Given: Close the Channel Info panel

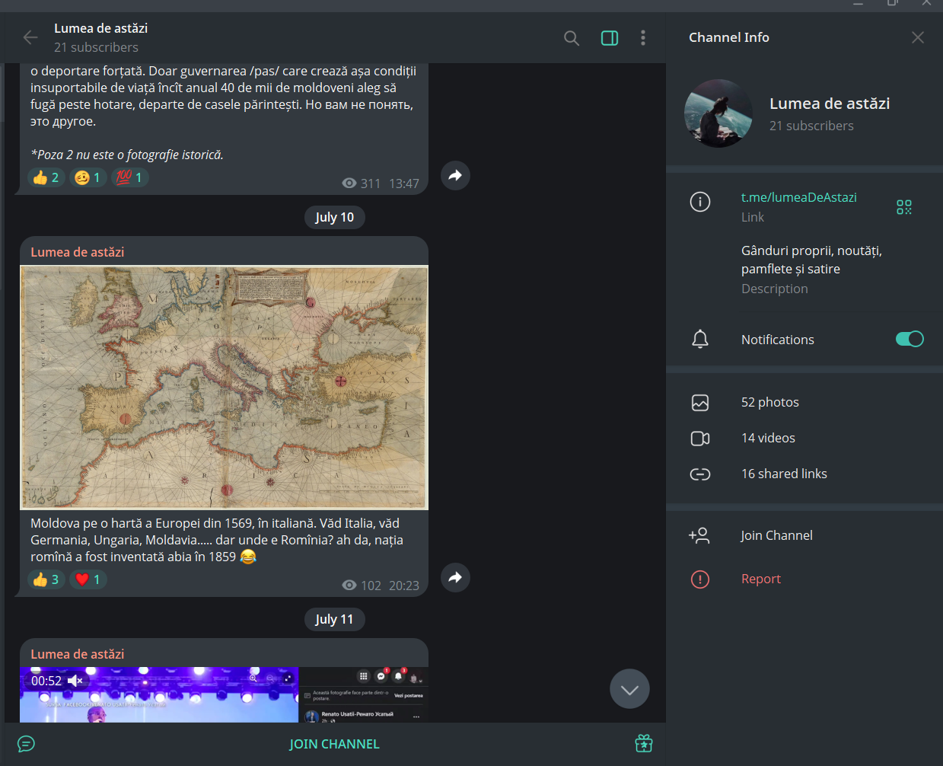Looking at the screenshot, I should coord(918,37).
